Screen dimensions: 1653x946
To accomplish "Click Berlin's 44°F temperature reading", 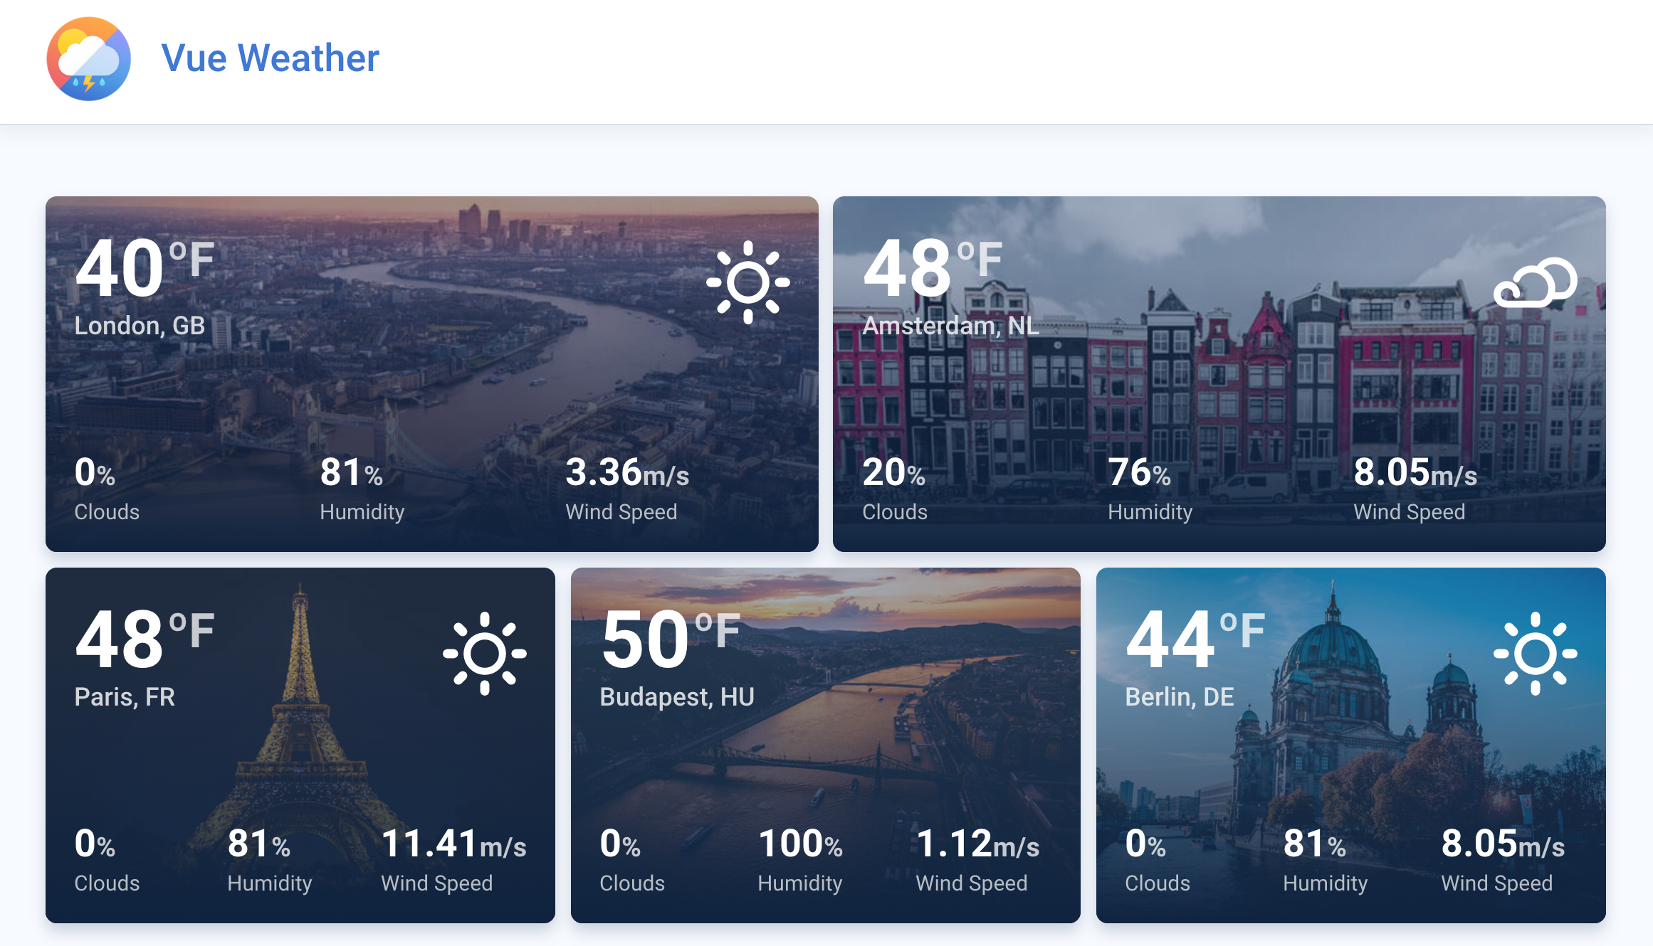I will click(1195, 639).
